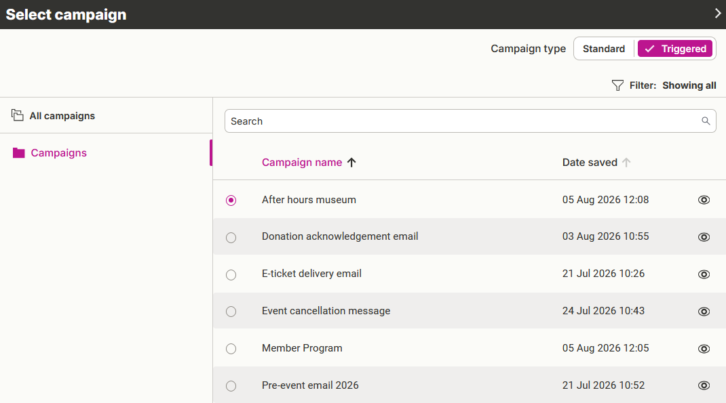
Task: Click the Event cancellation message name
Action: click(x=326, y=311)
